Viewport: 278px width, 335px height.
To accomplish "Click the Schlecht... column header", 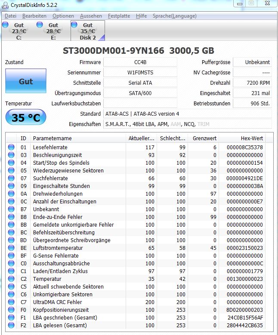I will [173, 138].
